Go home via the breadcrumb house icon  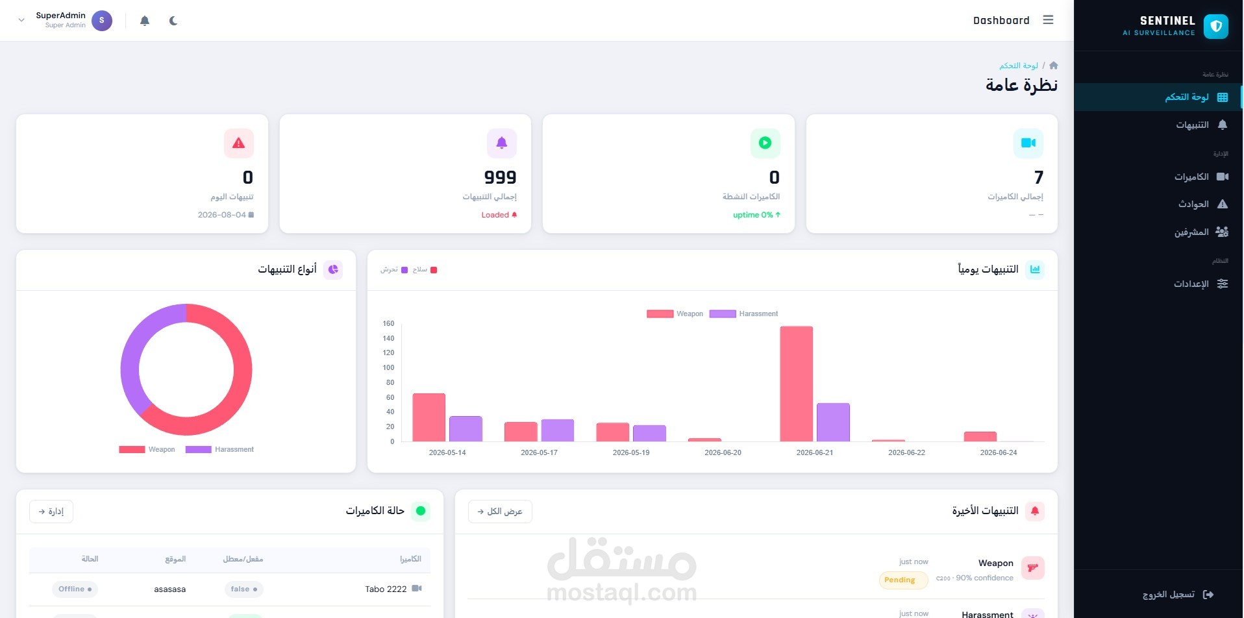(1053, 66)
